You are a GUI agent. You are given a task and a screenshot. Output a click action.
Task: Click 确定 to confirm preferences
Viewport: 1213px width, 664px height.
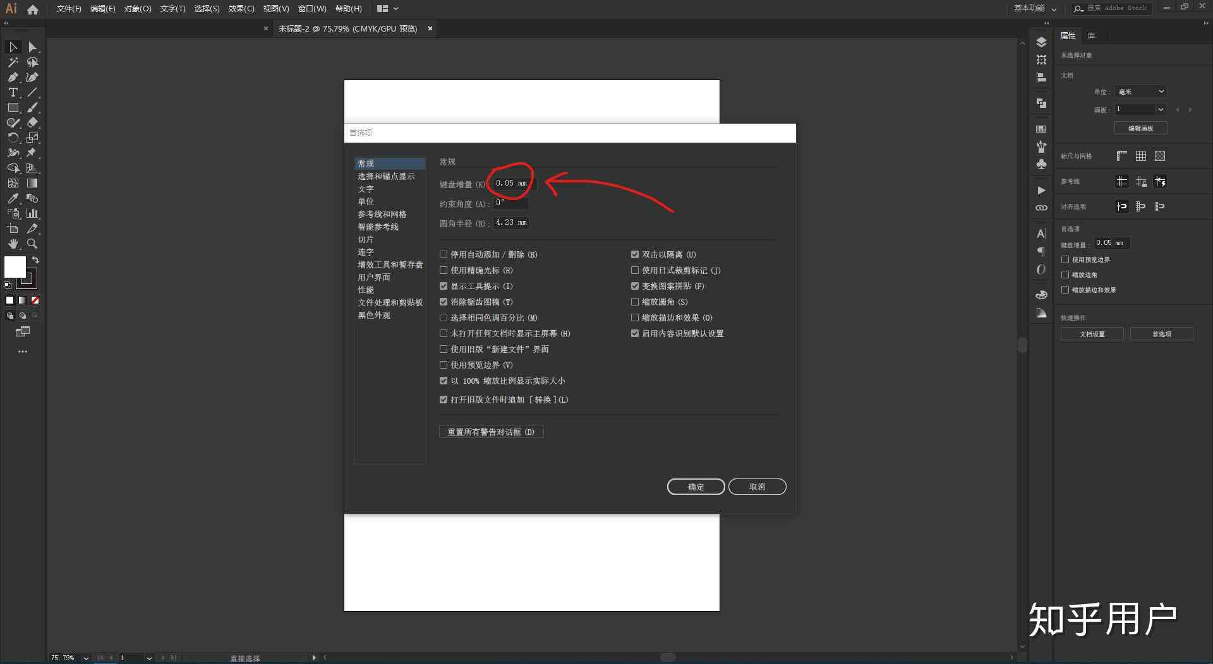tap(696, 487)
